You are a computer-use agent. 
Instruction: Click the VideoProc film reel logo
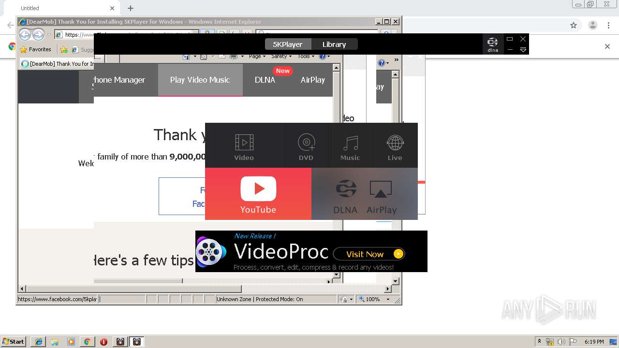211,252
